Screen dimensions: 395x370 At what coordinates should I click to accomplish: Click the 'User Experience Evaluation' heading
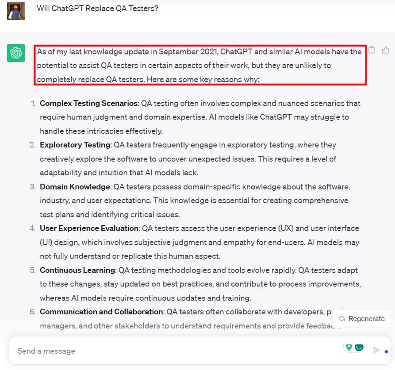tap(89, 228)
